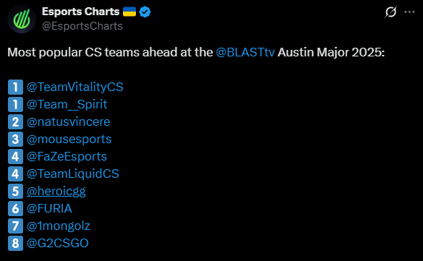Click the Ukraine flag emoji
This screenshot has width=423, height=261.
(x=129, y=12)
